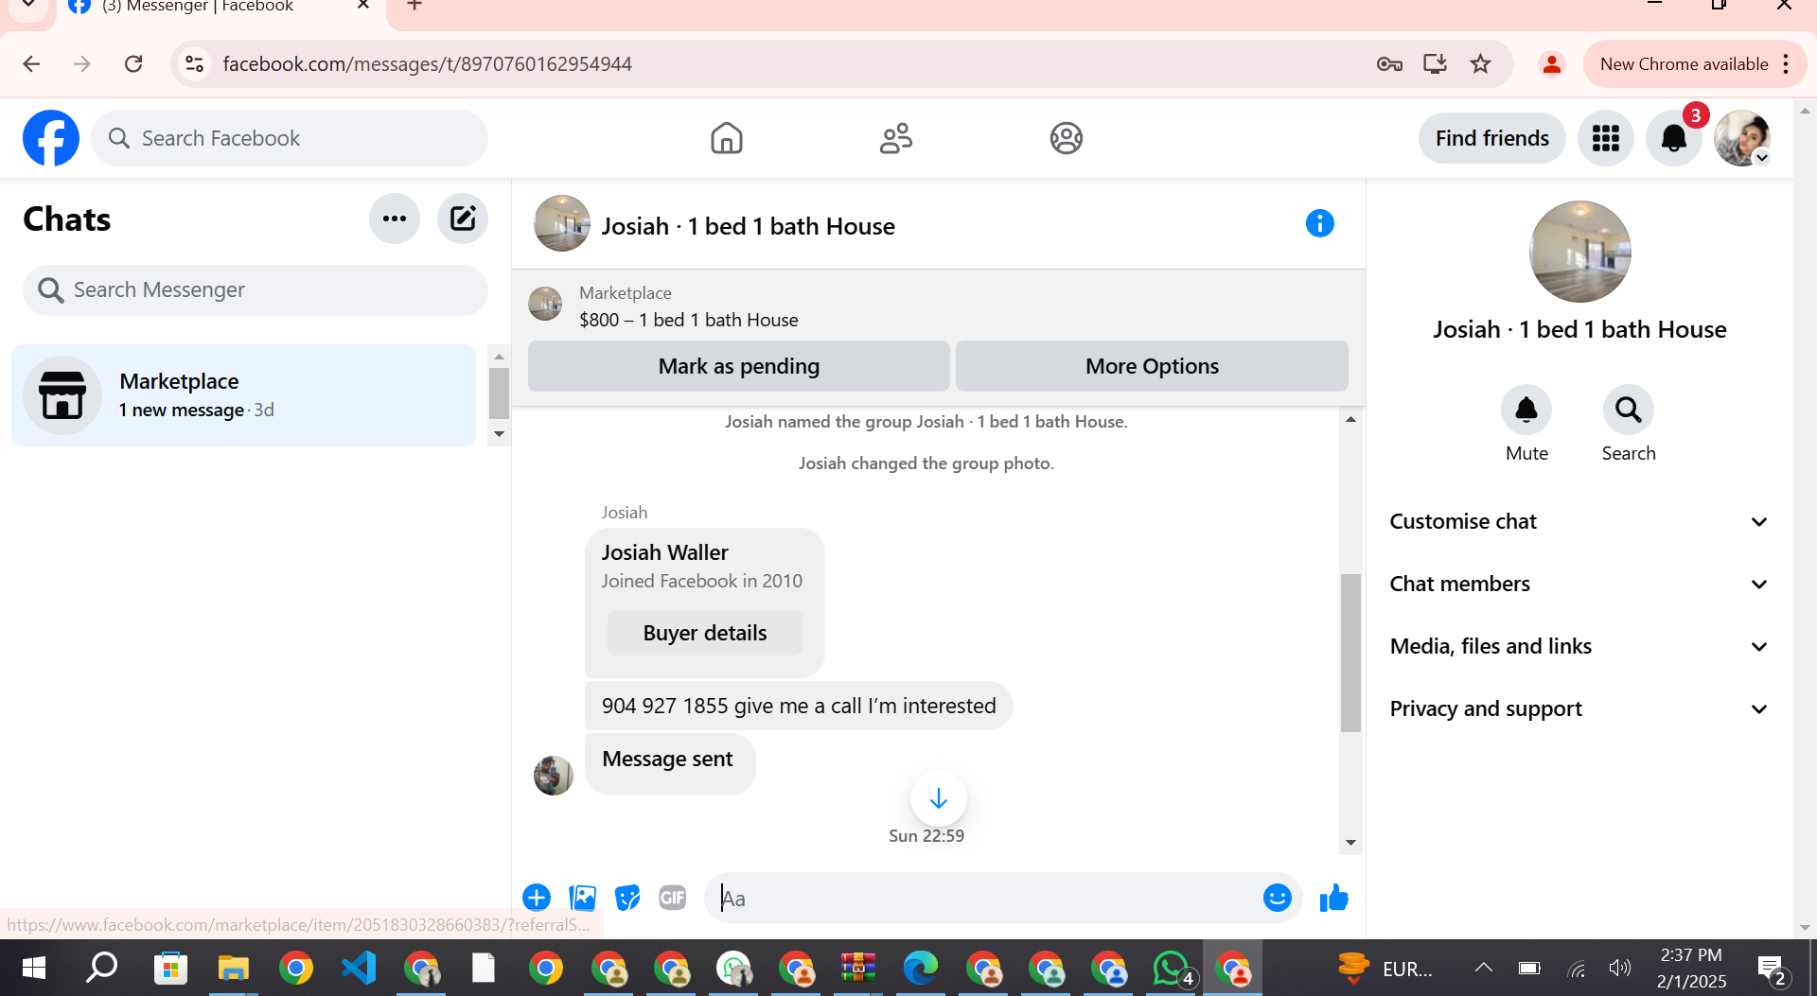The width and height of the screenshot is (1817, 996).
Task: Bookmark this page with the star icon
Action: 1480,63
